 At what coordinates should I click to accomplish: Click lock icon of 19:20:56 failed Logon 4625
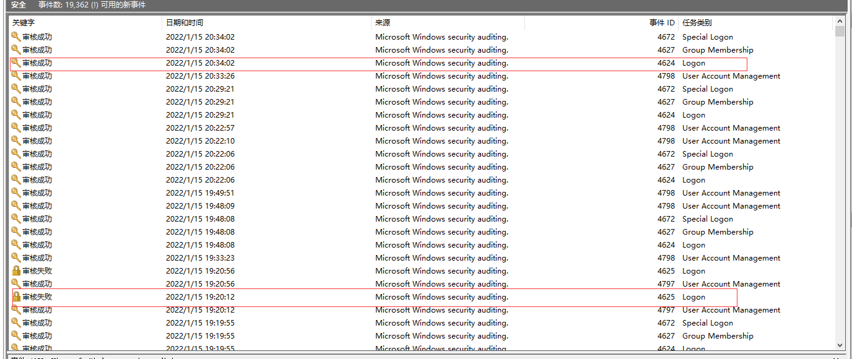(16, 270)
